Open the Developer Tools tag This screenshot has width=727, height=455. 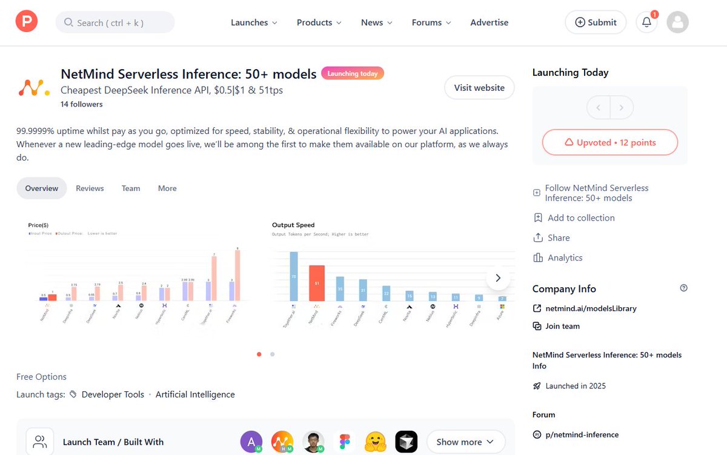(x=113, y=394)
